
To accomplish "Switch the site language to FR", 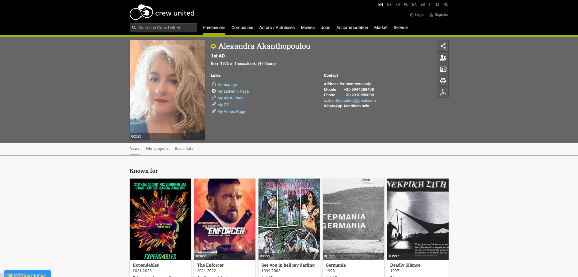I will pyautogui.click(x=398, y=5).
